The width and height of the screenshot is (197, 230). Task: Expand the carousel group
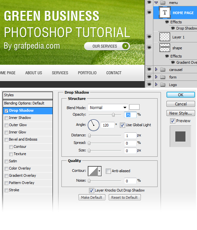(156, 69)
